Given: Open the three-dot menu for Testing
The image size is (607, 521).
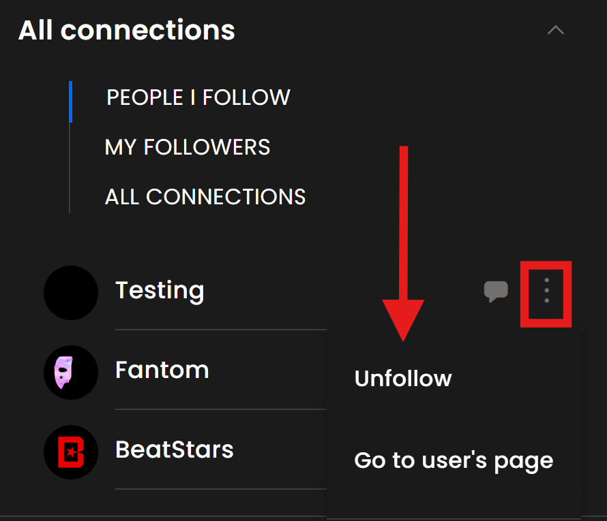Looking at the screenshot, I should [546, 290].
